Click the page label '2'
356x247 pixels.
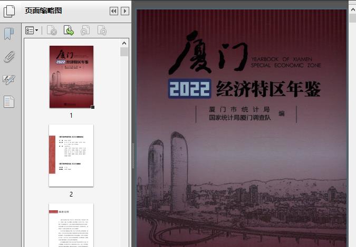point(71,194)
